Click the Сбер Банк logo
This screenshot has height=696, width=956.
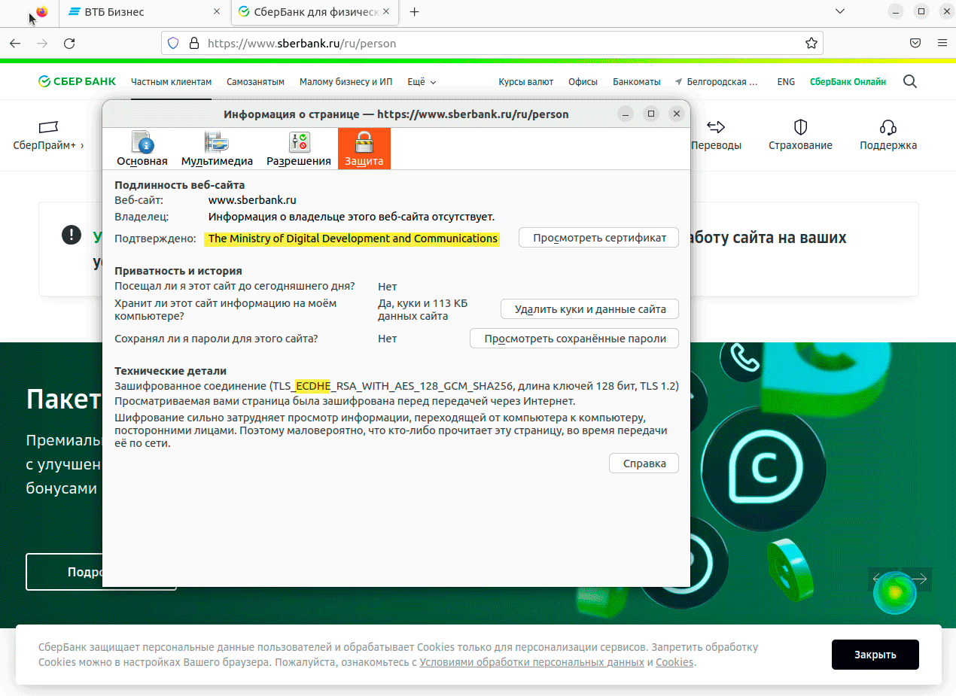pyautogui.click(x=77, y=81)
